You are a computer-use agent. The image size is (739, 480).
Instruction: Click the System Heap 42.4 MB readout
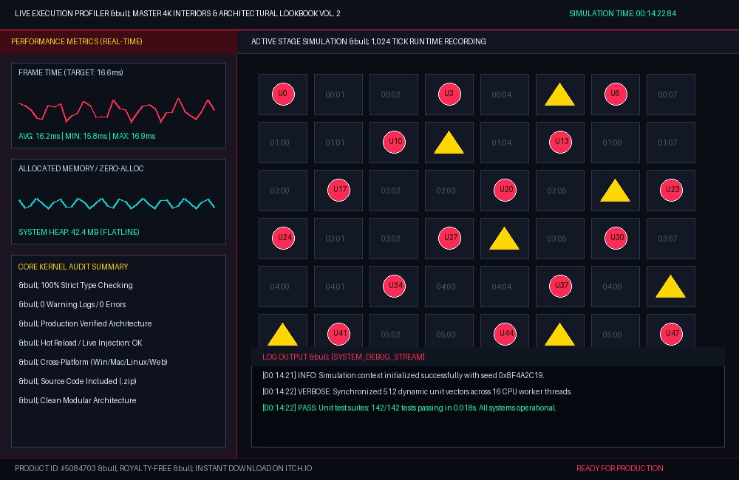pyautogui.click(x=79, y=232)
